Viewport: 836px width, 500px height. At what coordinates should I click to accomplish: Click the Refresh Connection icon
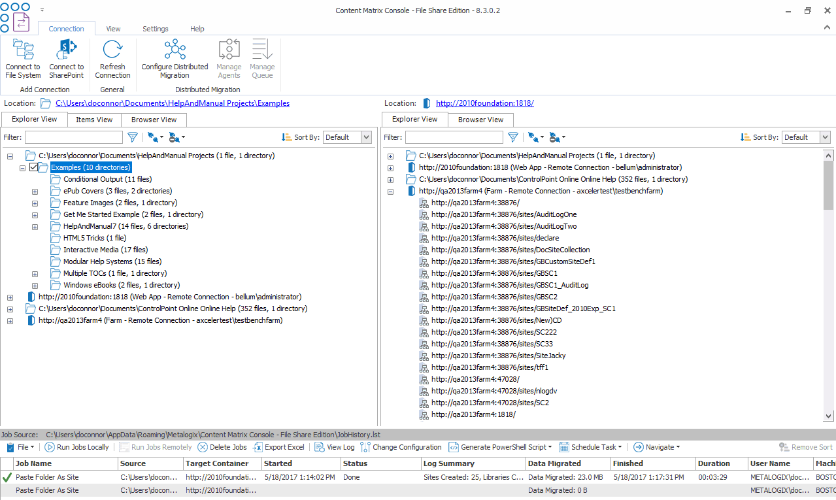point(112,51)
